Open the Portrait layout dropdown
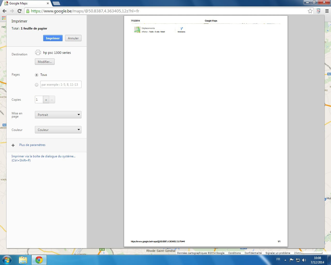 (58, 115)
